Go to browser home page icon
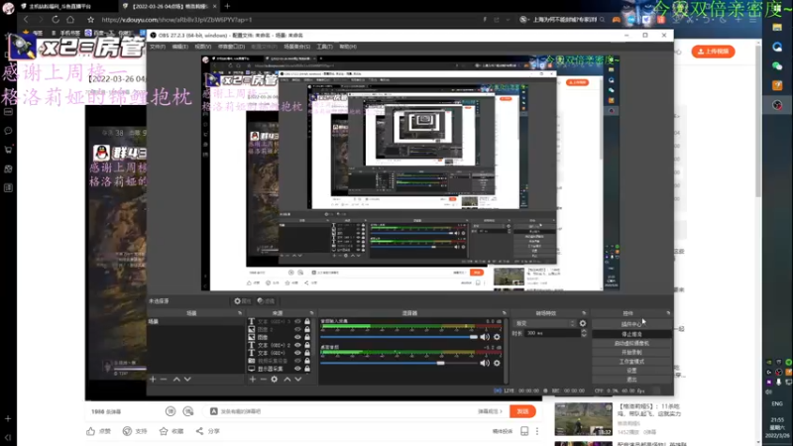The image size is (793, 446). [70, 20]
